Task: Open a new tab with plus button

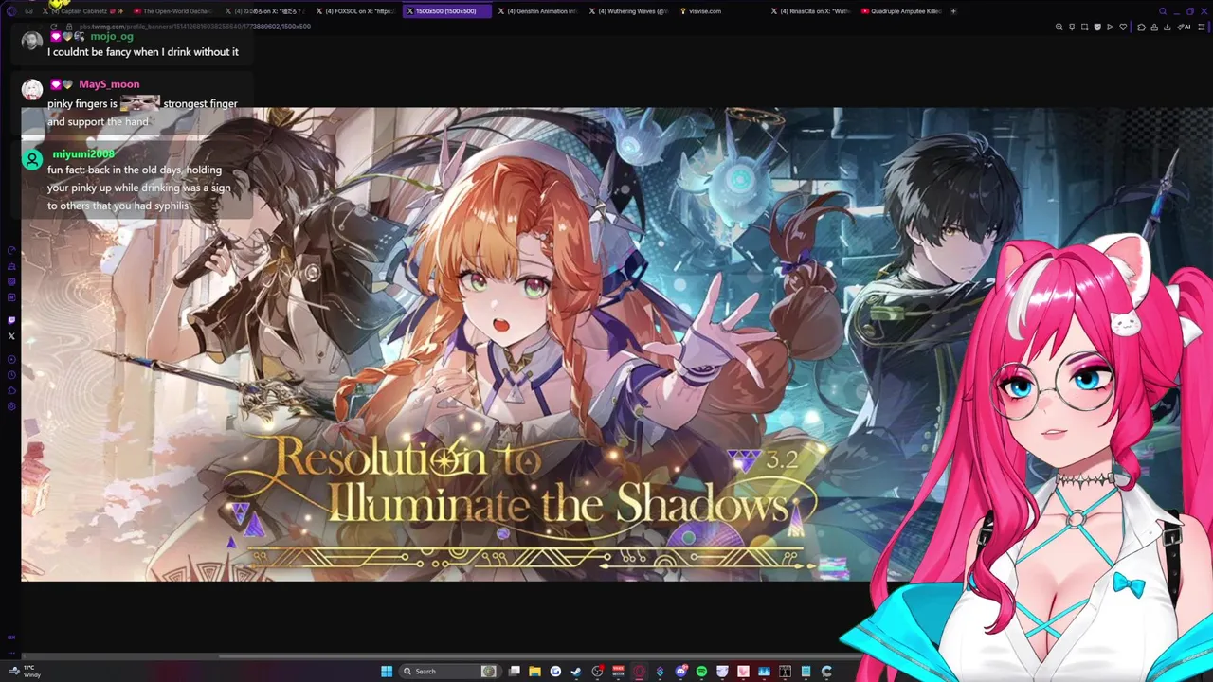Action: (953, 11)
